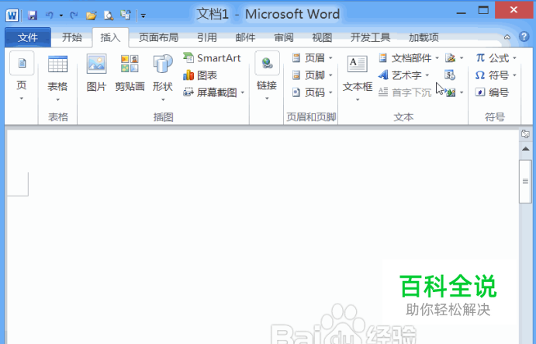
Task: Click the Redo icon
Action: pyautogui.click(x=74, y=15)
